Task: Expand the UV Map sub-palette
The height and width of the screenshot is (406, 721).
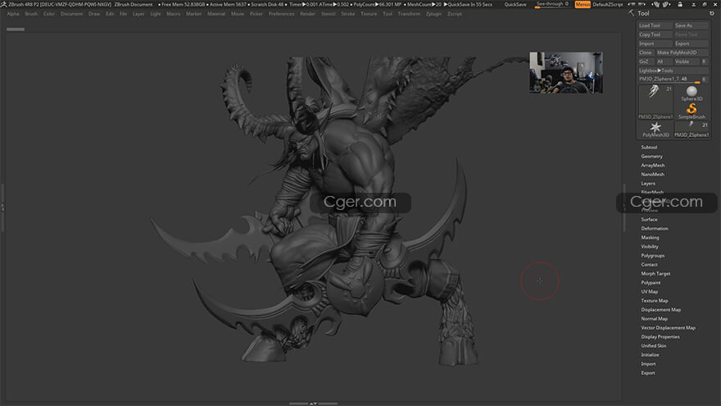Action: 649,292
